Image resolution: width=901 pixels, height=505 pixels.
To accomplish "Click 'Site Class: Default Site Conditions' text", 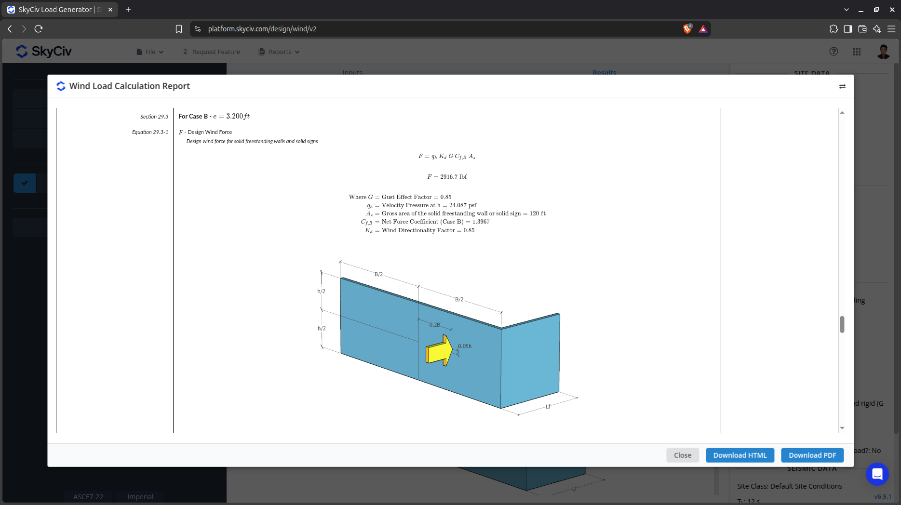I will pyautogui.click(x=789, y=486).
